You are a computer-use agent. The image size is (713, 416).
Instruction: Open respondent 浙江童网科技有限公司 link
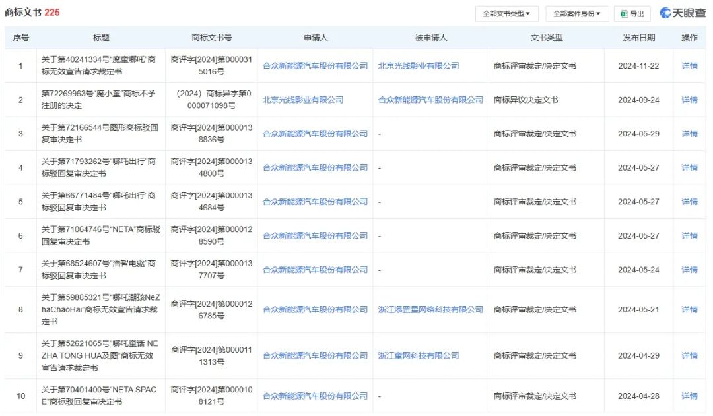tap(419, 355)
